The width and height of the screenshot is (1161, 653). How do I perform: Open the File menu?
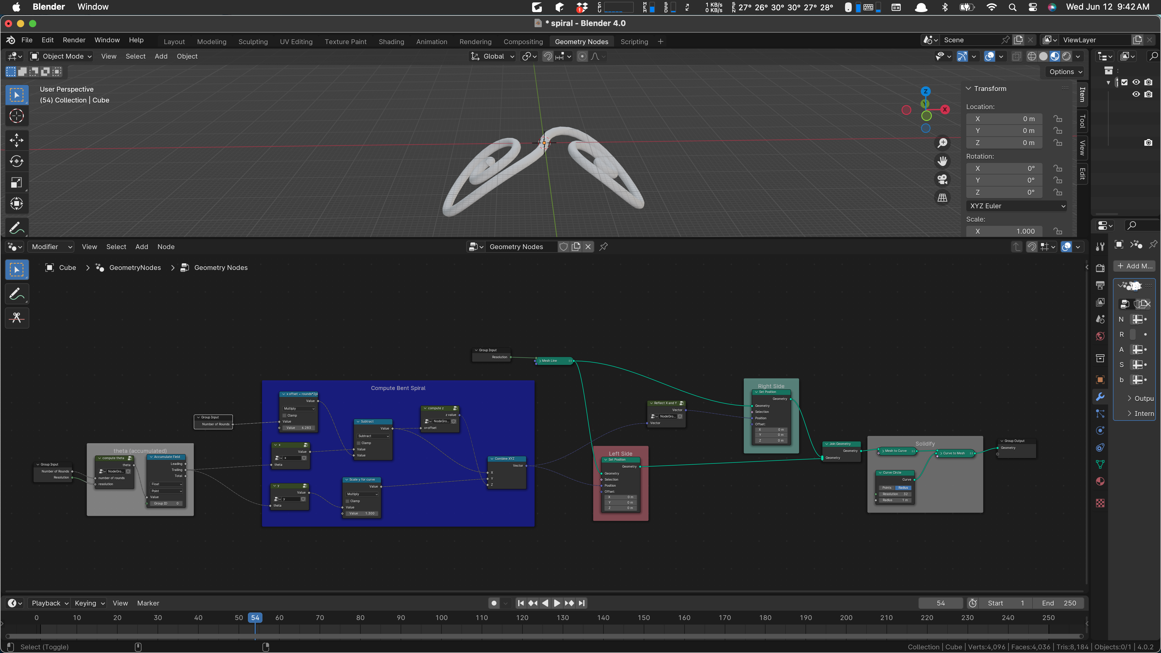(x=27, y=40)
